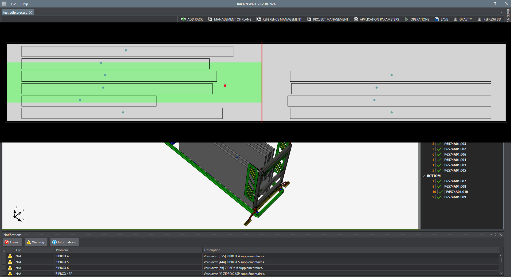Run Operations with the play icon
The width and height of the screenshot is (511, 277).
(x=407, y=19)
